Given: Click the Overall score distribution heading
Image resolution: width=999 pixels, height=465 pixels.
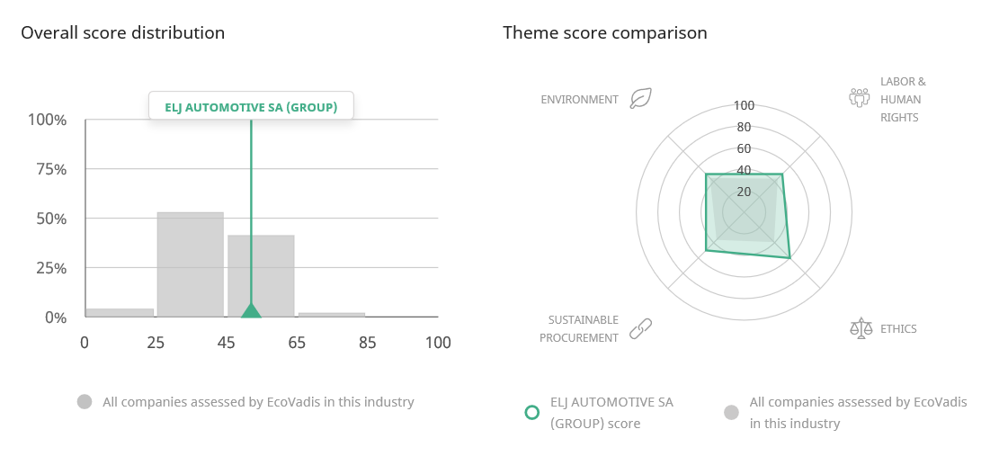Looking at the screenshot, I should click(x=123, y=32).
